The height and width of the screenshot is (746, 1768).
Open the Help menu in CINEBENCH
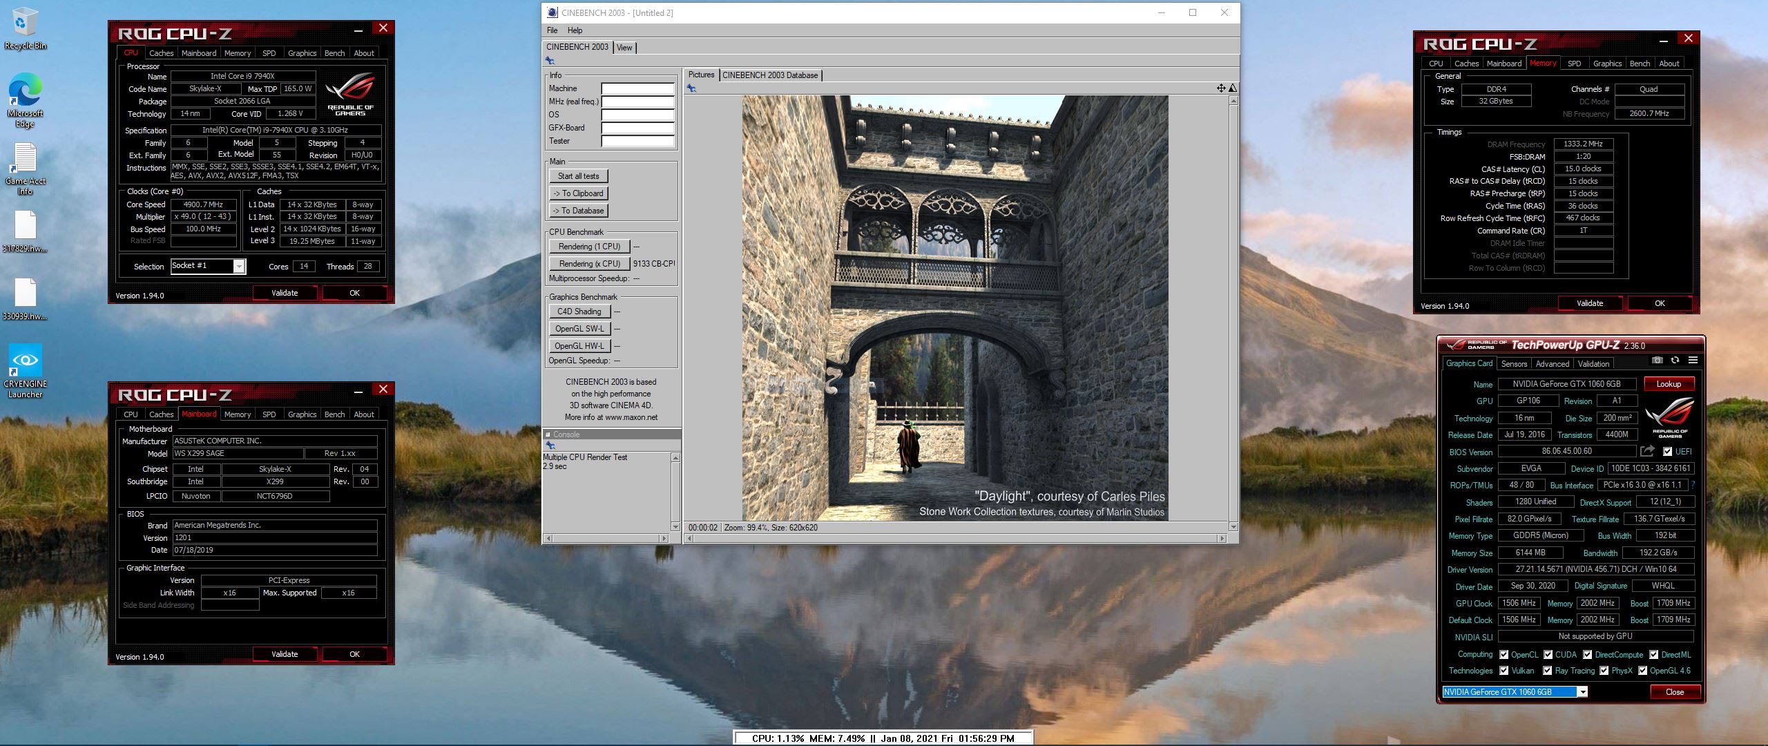[x=575, y=30]
